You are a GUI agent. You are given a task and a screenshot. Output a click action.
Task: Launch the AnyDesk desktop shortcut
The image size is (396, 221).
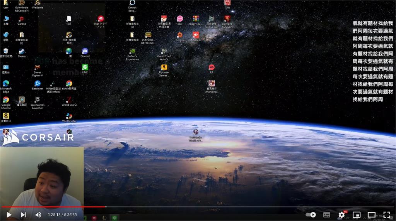(195, 37)
